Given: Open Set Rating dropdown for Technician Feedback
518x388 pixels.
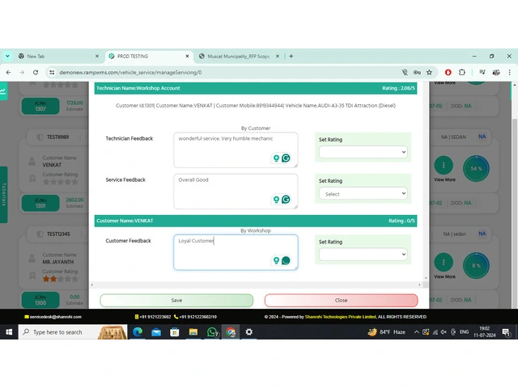Looking at the screenshot, I should click(362, 152).
